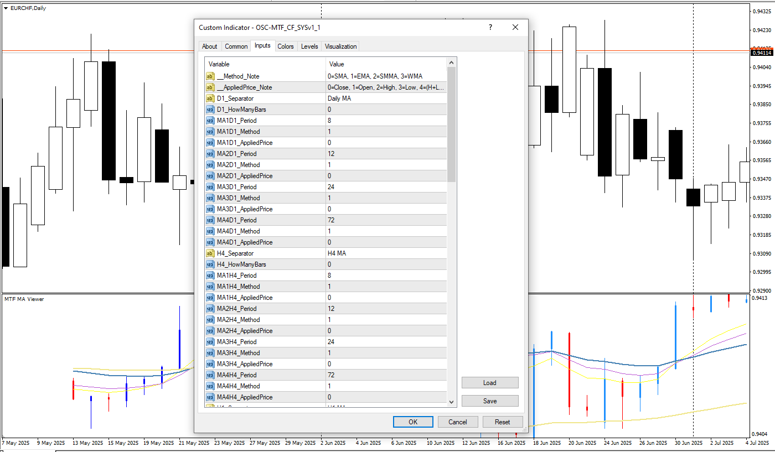Click the help question mark in dialog title bar
Screen dimensions: 775x452
tap(490, 27)
